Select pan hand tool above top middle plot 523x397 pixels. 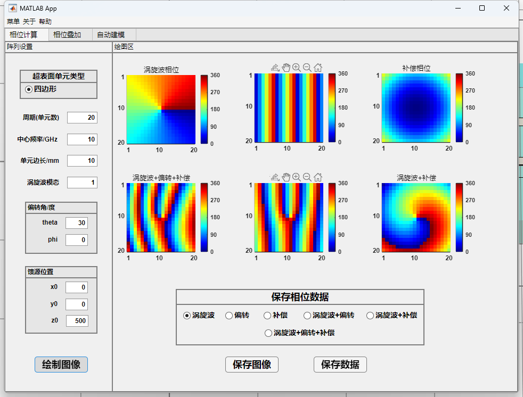286,68
